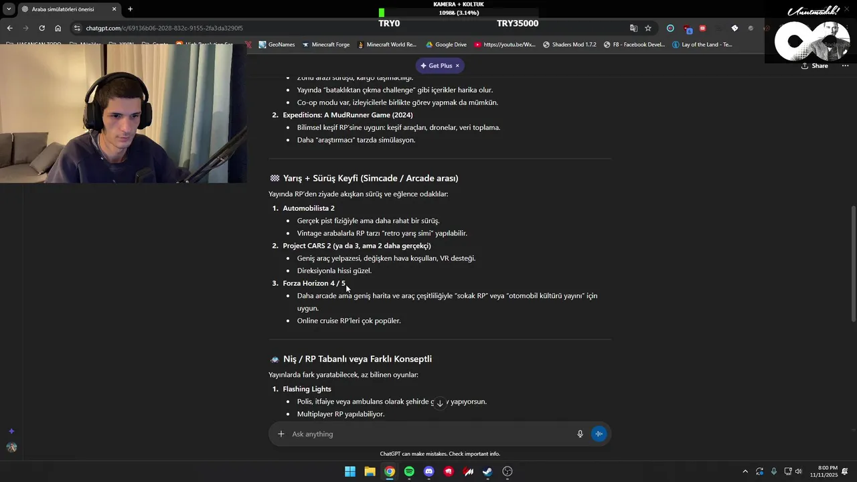Image resolution: width=857 pixels, height=482 pixels.
Task: Open the Minecraft World Re... bookmark
Action: 386,45
